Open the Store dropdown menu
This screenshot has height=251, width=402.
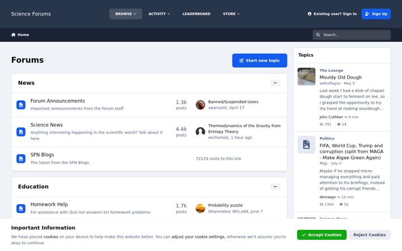pos(231,14)
